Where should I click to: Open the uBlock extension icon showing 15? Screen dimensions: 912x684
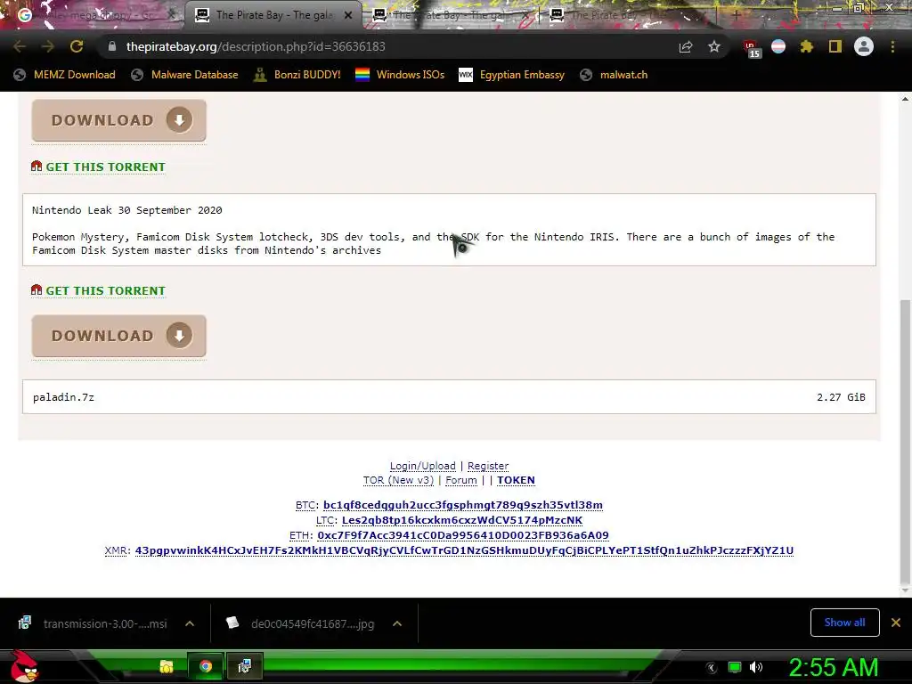click(x=751, y=48)
